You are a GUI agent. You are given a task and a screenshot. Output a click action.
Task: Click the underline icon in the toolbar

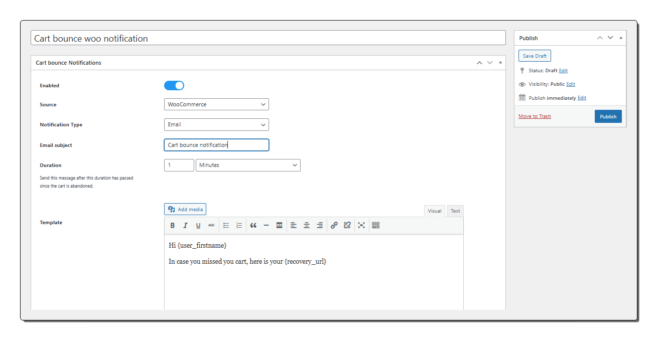pos(198,226)
